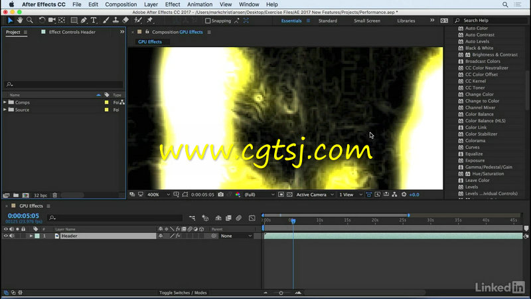This screenshot has height=299, width=531.
Task: Switch to Effect Controls Header tab
Action: point(72,32)
